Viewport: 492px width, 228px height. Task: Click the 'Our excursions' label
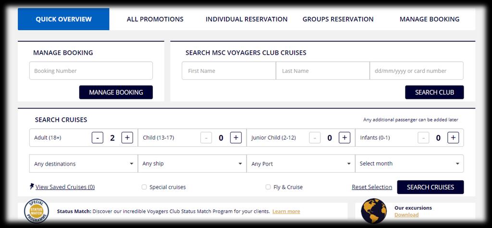pos(413,208)
